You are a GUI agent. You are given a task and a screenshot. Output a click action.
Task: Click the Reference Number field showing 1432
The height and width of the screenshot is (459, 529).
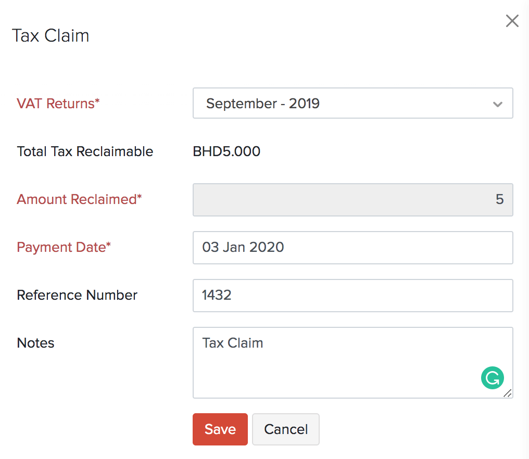[353, 296]
